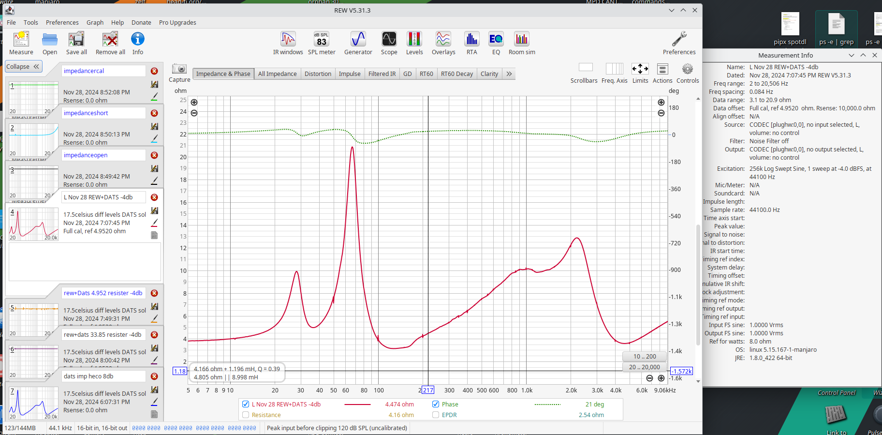This screenshot has height=435, width=882.
Task: Toggle L Nov 28 REW+DATS trace checkbox
Action: [246, 404]
